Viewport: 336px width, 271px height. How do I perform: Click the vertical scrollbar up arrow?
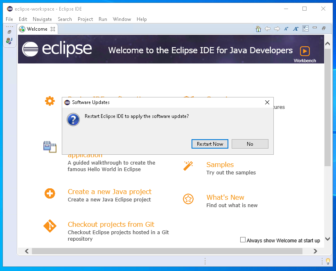point(327,44)
